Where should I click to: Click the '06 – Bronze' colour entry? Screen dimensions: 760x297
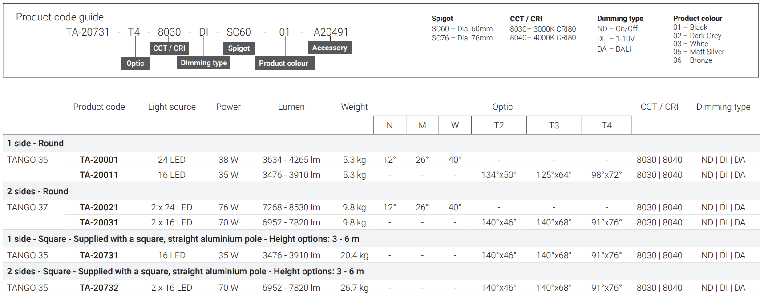[692, 60]
